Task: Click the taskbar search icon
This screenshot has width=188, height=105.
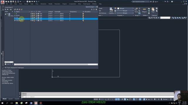Action: (7, 103)
